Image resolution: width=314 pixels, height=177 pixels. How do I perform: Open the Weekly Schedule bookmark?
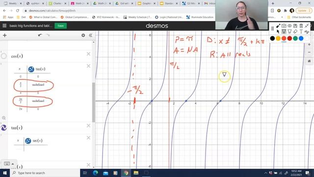(x=137, y=17)
